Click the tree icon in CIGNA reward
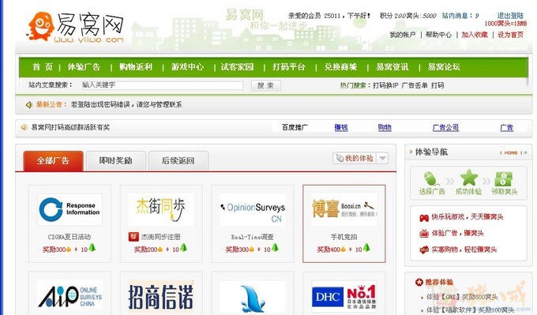This screenshot has height=315, width=537. coord(92,248)
